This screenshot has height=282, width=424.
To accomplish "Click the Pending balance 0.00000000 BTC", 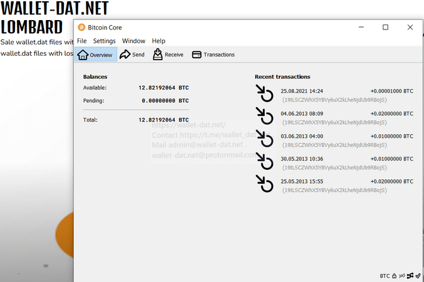I will (165, 101).
